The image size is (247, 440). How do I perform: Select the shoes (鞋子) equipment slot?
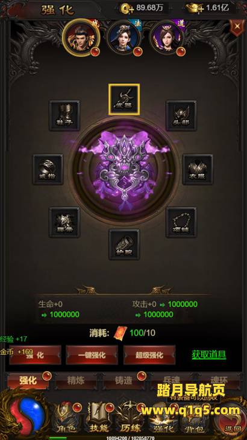[x=64, y=116]
